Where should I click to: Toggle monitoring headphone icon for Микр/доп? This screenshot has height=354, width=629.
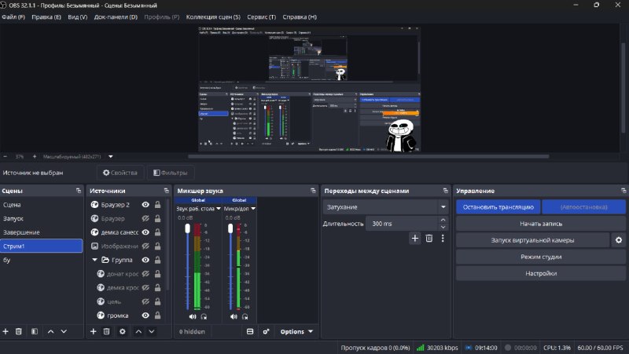pos(245,317)
